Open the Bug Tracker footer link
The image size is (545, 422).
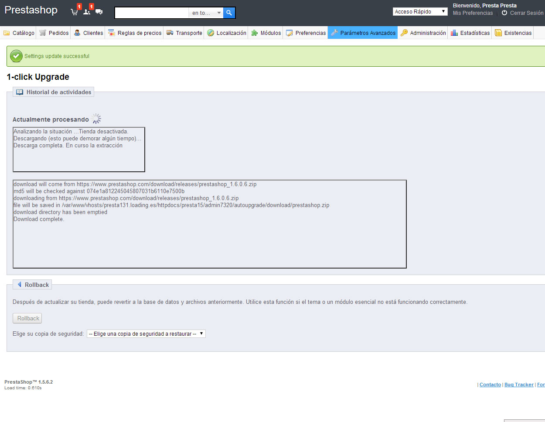pyautogui.click(x=519, y=385)
